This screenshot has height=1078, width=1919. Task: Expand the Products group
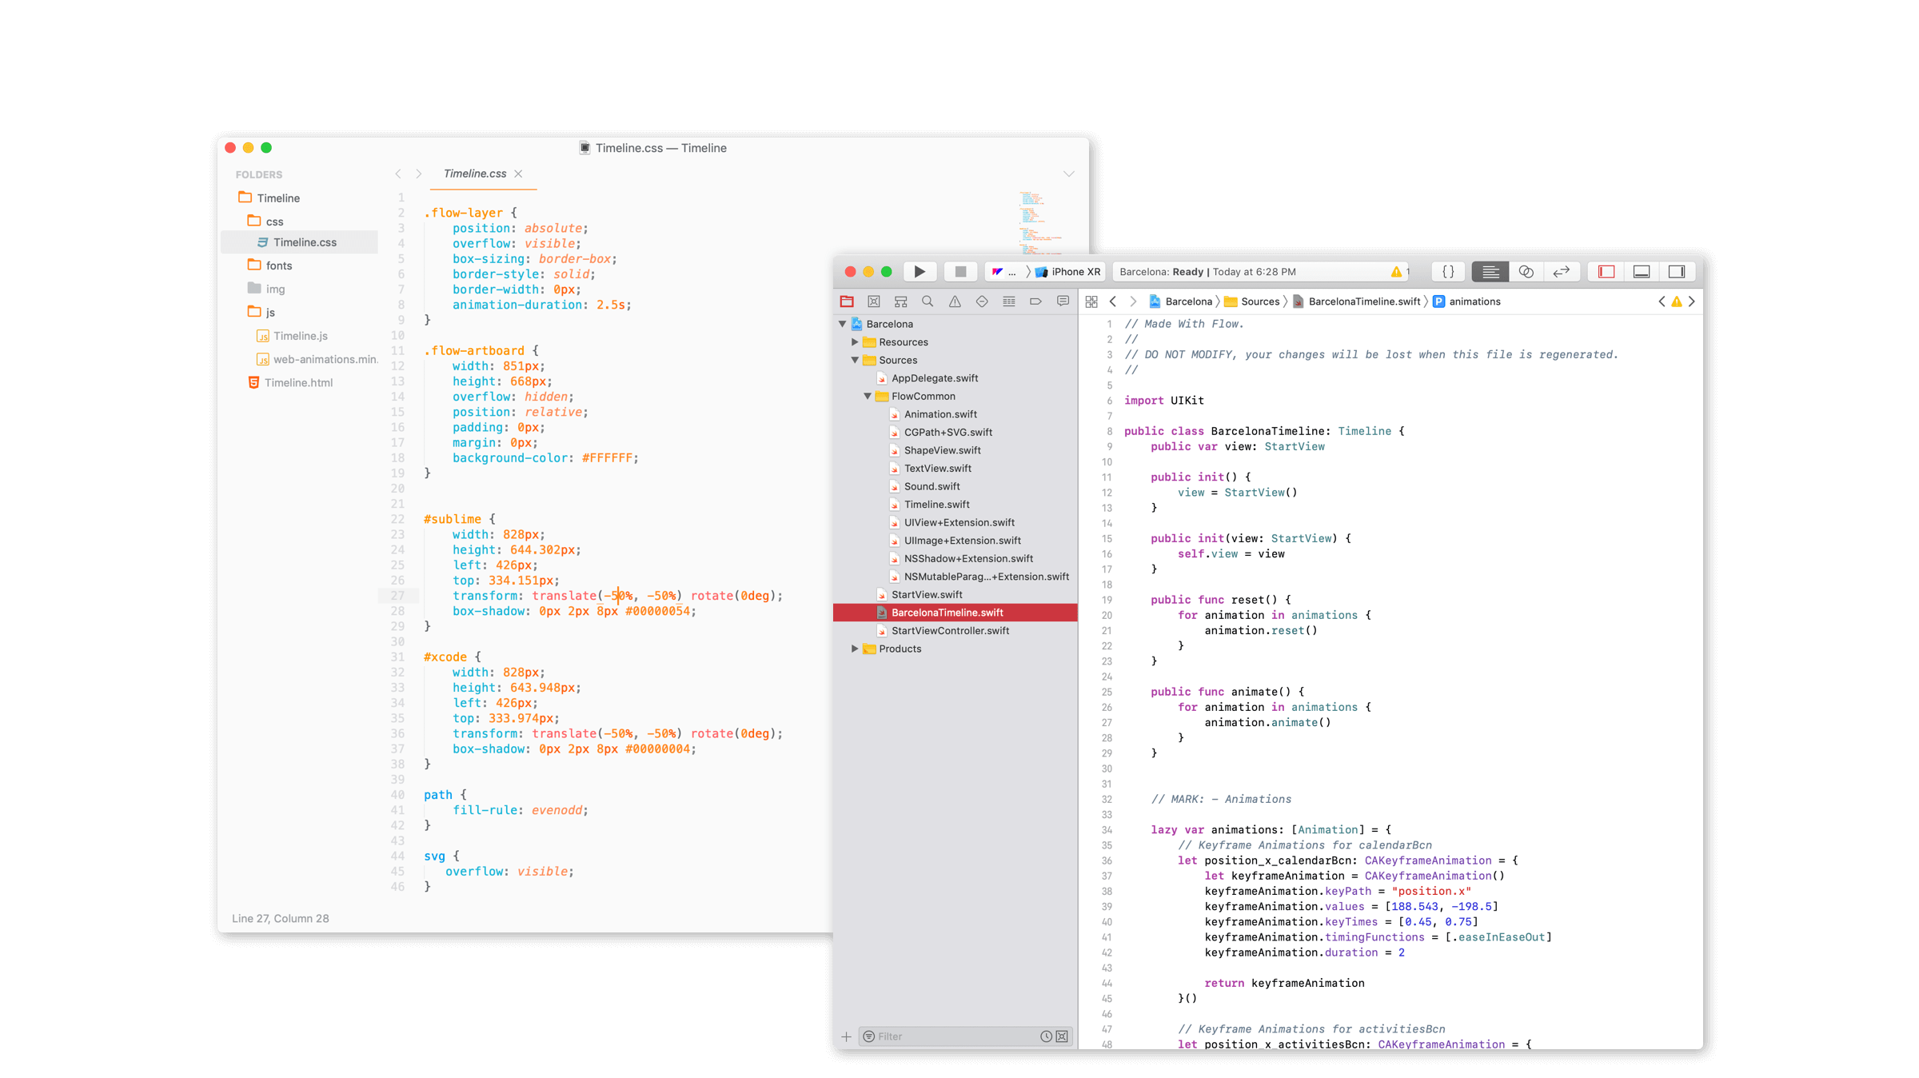(x=855, y=649)
